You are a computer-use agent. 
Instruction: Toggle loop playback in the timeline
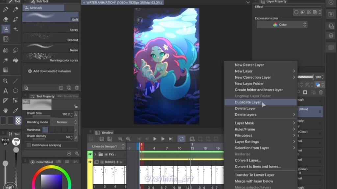click(181, 139)
